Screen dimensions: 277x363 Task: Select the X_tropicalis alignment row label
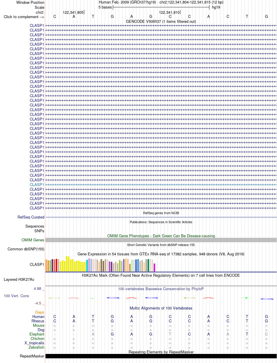(x=34, y=343)
